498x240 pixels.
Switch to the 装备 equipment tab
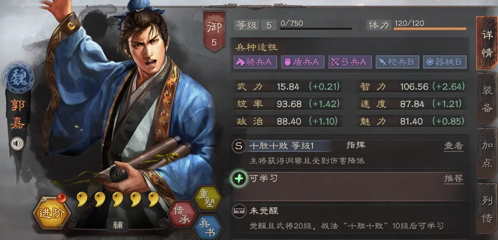(487, 98)
